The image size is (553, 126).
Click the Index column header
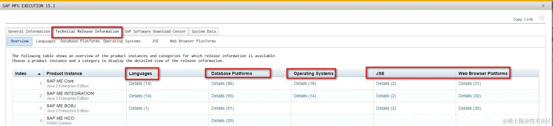pos(28,73)
